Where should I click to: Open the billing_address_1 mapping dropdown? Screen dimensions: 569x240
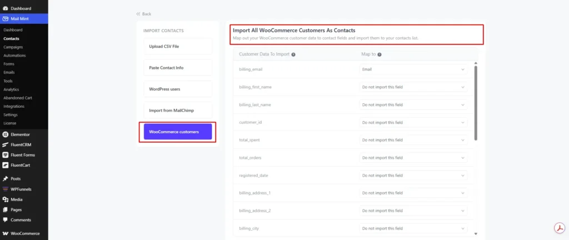coord(413,193)
